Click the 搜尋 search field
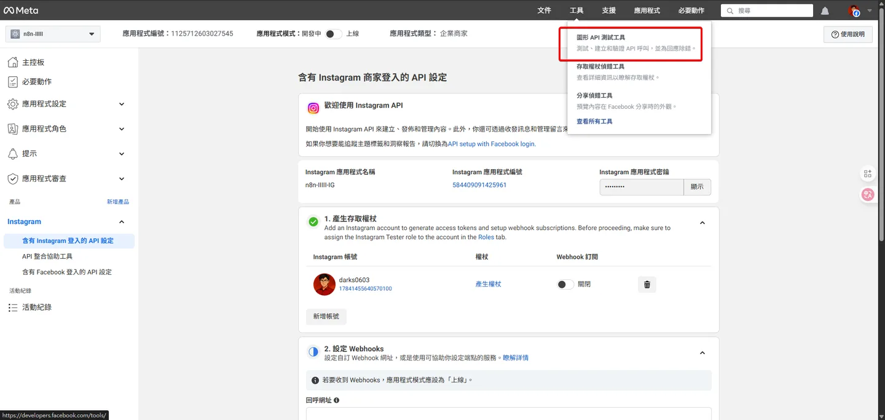This screenshot has height=420, width=885. point(767,11)
